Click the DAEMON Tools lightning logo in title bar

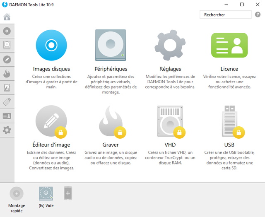5,5
